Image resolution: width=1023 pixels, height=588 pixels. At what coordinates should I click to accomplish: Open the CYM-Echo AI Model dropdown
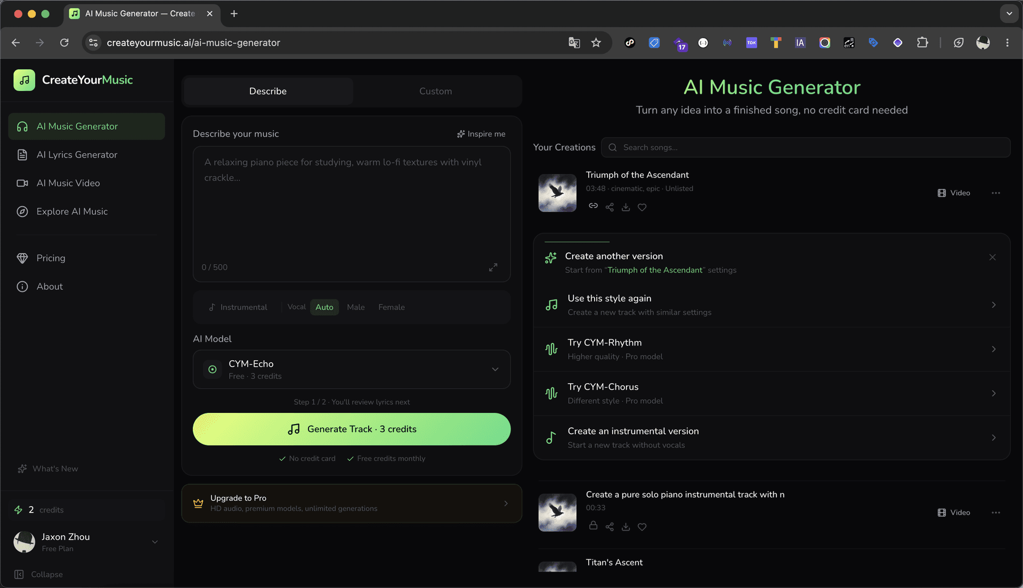coord(352,369)
